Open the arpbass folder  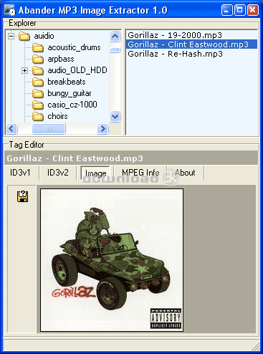click(61, 59)
